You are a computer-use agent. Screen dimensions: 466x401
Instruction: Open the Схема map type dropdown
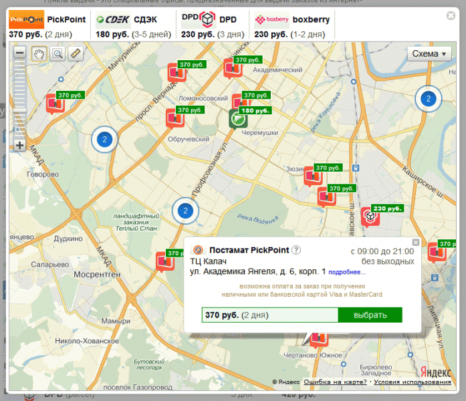pyautogui.click(x=429, y=53)
